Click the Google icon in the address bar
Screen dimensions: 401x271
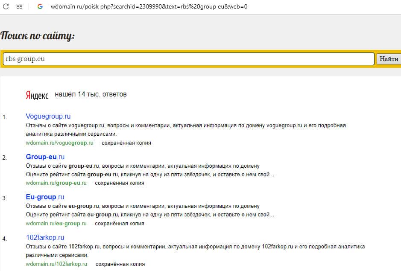click(x=40, y=6)
